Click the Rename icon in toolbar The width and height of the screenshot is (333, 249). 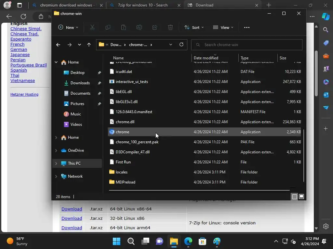[139, 27]
